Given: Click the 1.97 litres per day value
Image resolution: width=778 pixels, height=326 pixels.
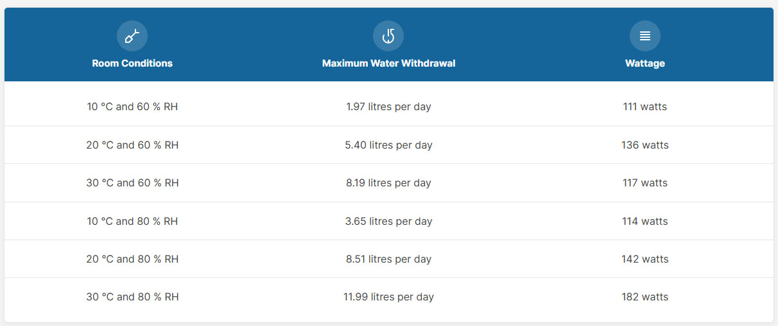Looking at the screenshot, I should pyautogui.click(x=388, y=107).
